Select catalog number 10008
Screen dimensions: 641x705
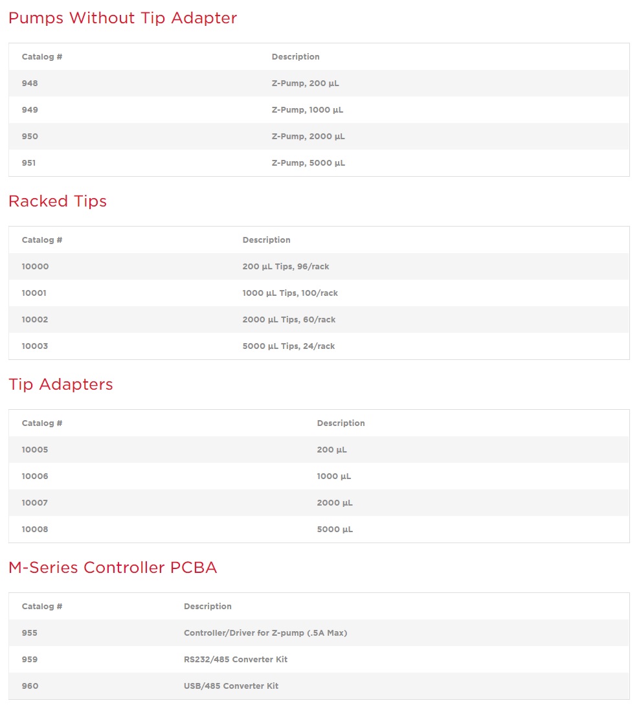click(35, 530)
